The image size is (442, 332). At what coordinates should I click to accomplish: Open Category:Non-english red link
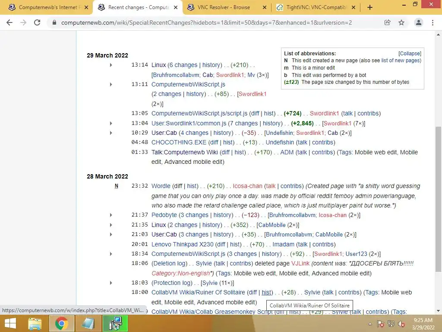coord(181,273)
